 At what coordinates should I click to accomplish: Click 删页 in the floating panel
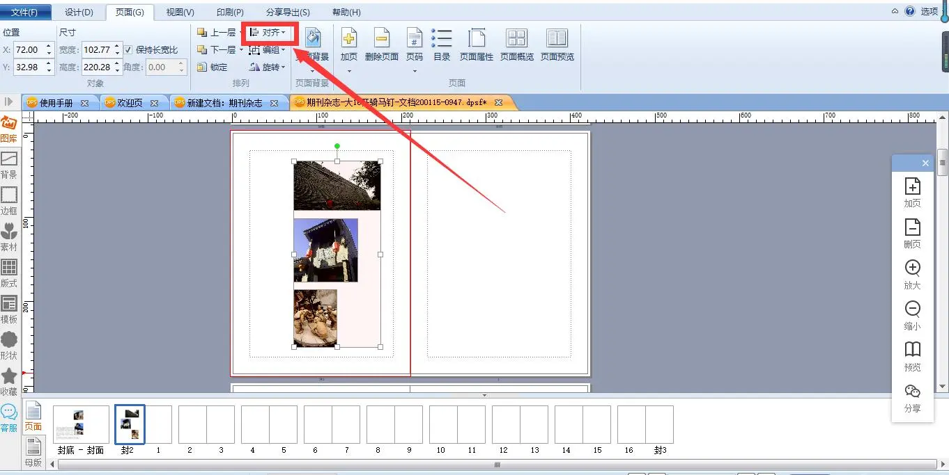click(x=912, y=234)
